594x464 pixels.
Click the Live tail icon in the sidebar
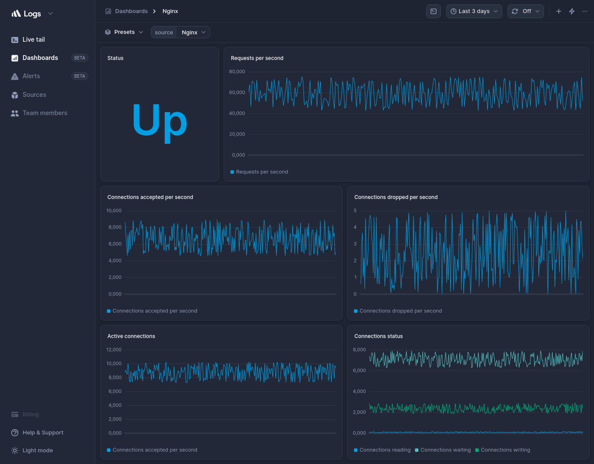point(15,39)
